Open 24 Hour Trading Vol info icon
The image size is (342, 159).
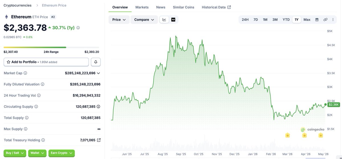pos(39,96)
